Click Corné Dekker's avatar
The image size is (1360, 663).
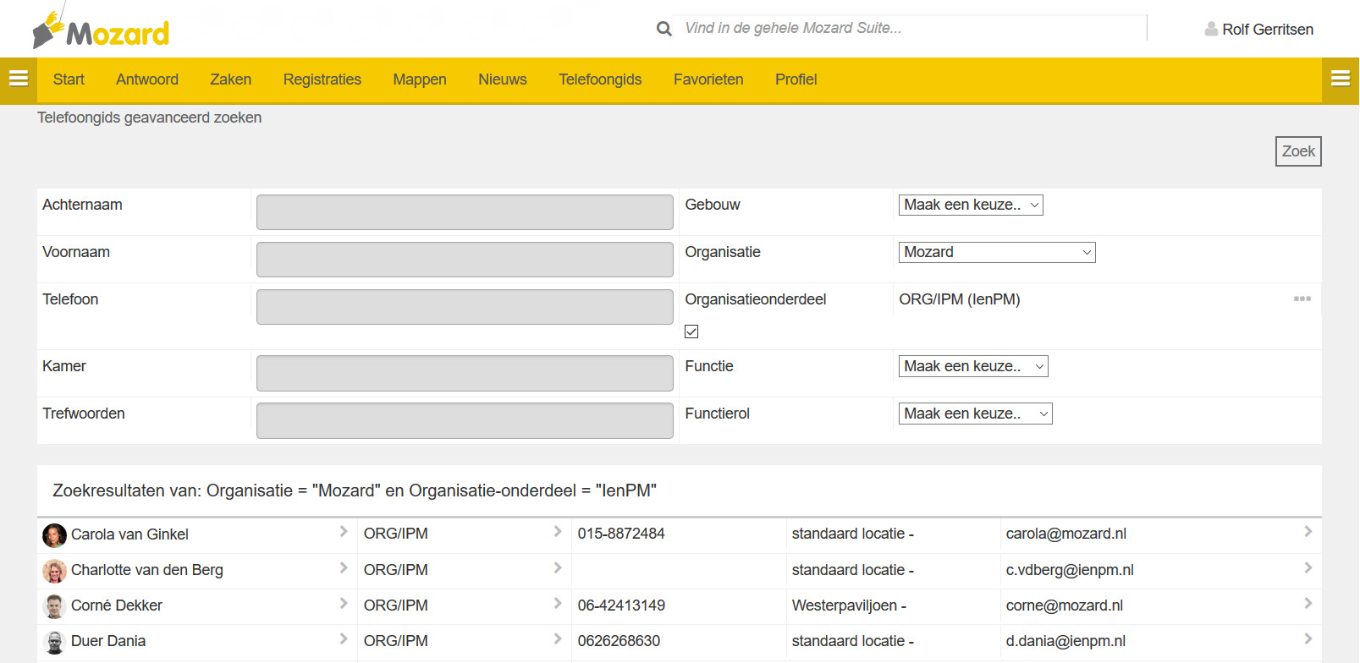pos(54,606)
